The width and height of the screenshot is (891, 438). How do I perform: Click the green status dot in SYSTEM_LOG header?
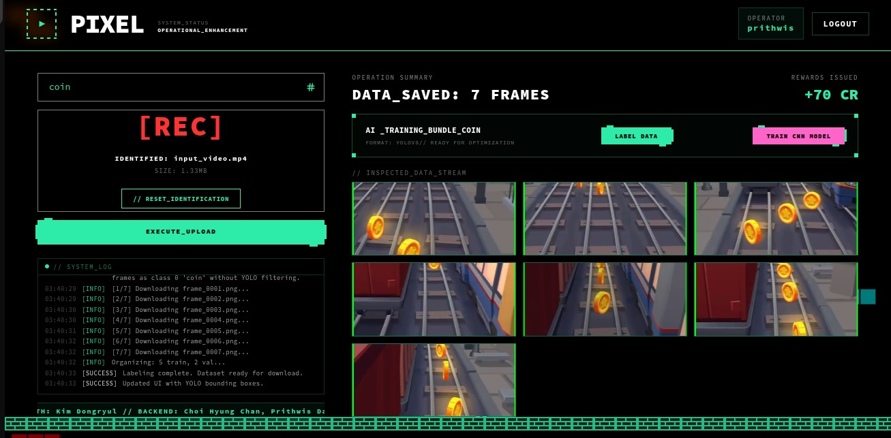tap(47, 266)
